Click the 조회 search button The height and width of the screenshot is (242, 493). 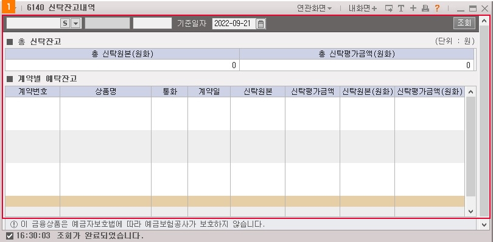tap(464, 22)
